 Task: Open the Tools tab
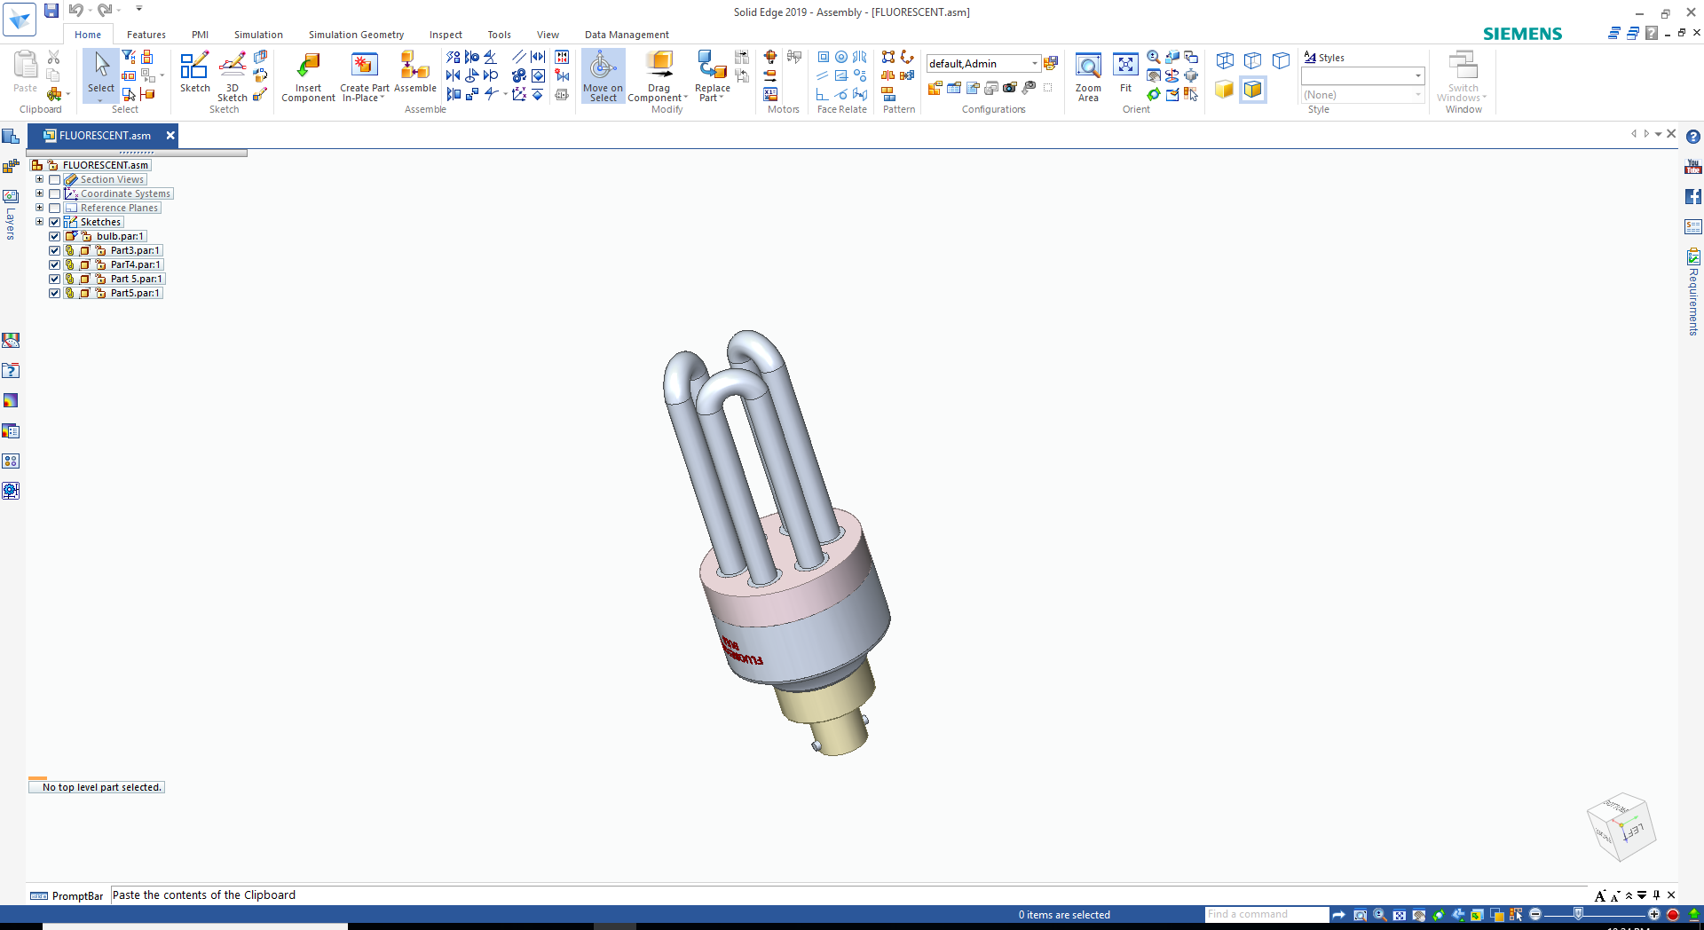[499, 35]
